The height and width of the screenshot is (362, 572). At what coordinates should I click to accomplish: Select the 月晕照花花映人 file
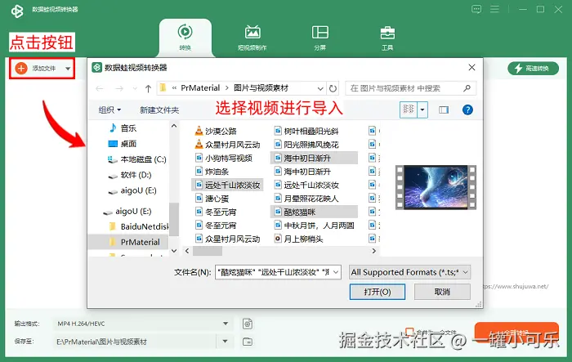pos(306,199)
